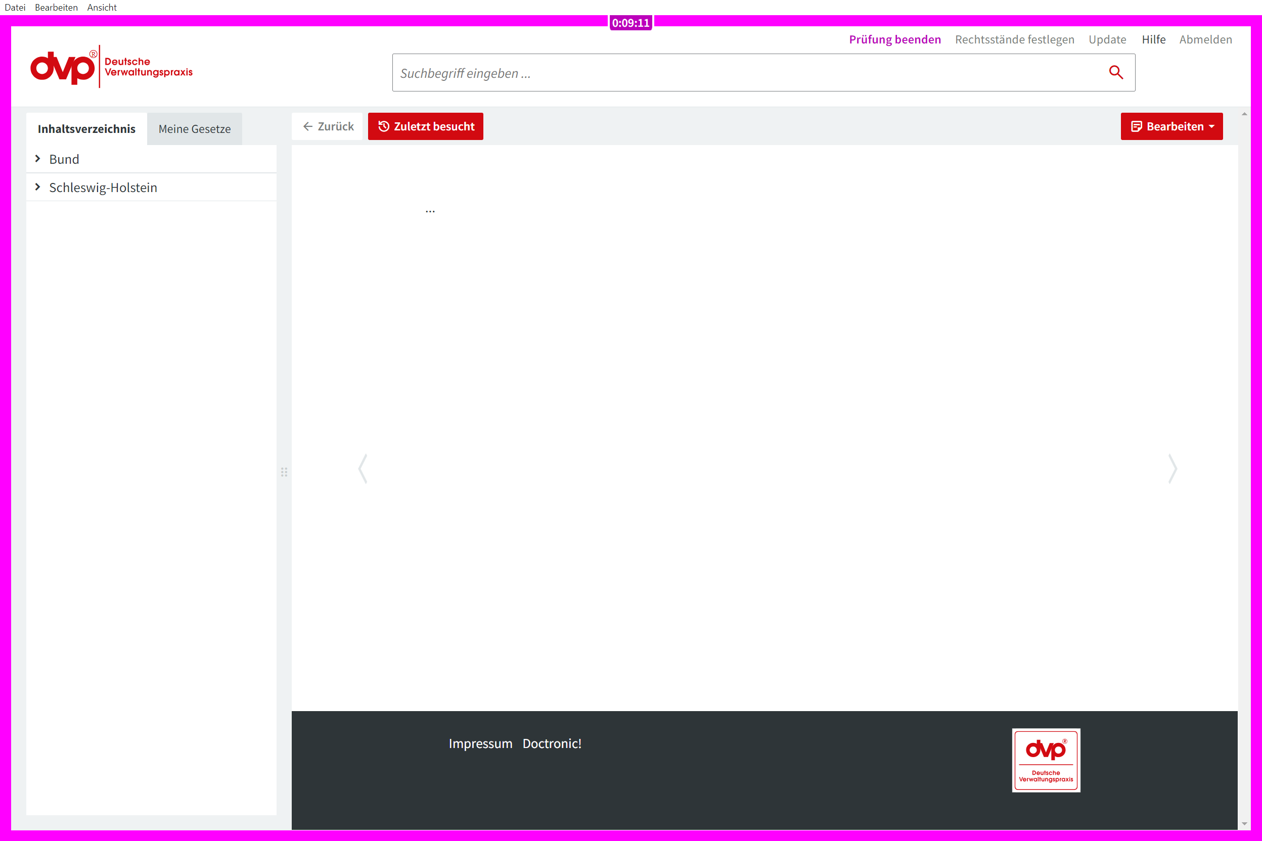Switch to the Meine Gesetze tab

click(195, 129)
